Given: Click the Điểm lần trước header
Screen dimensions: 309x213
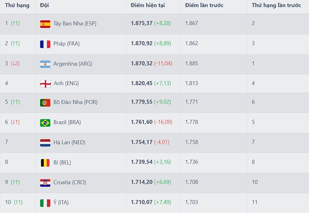Looking at the screenshot, I should pos(204,5).
